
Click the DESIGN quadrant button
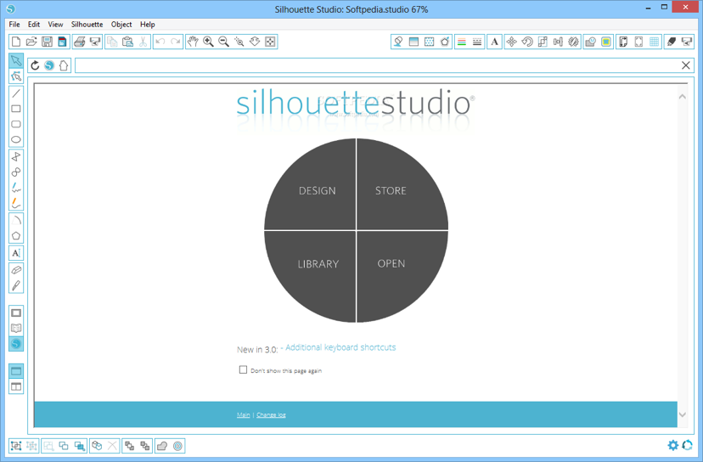317,190
